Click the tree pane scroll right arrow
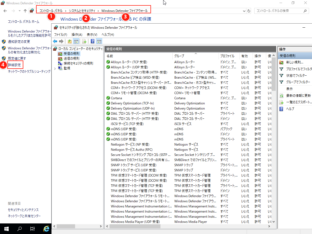The image size is (312, 234). [x=101, y=226]
